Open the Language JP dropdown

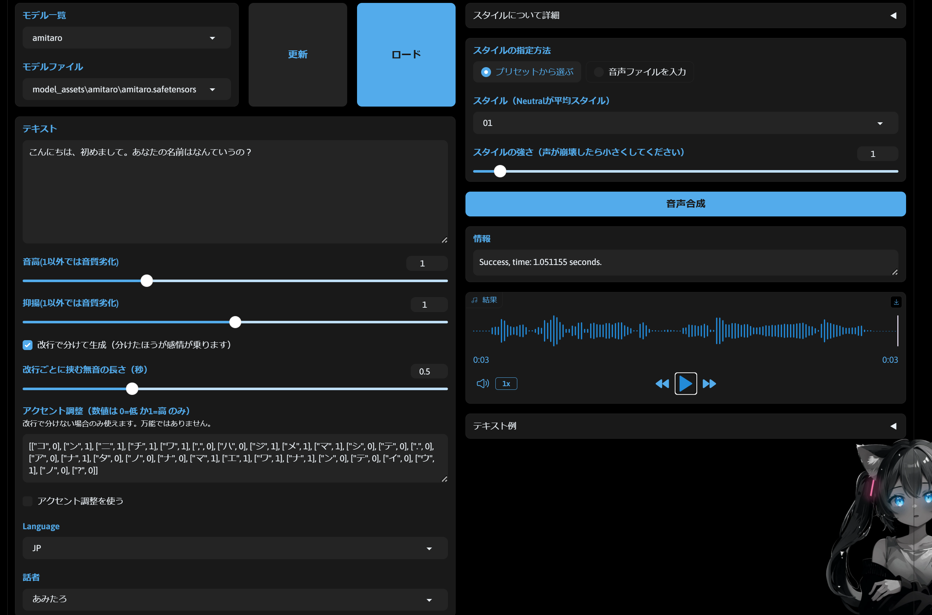click(235, 548)
